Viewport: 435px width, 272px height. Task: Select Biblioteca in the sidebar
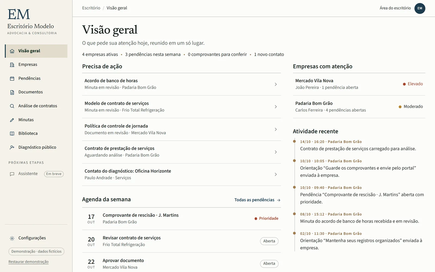pyautogui.click(x=36, y=134)
